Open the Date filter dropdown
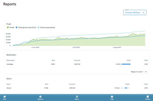 (x=135, y=12)
